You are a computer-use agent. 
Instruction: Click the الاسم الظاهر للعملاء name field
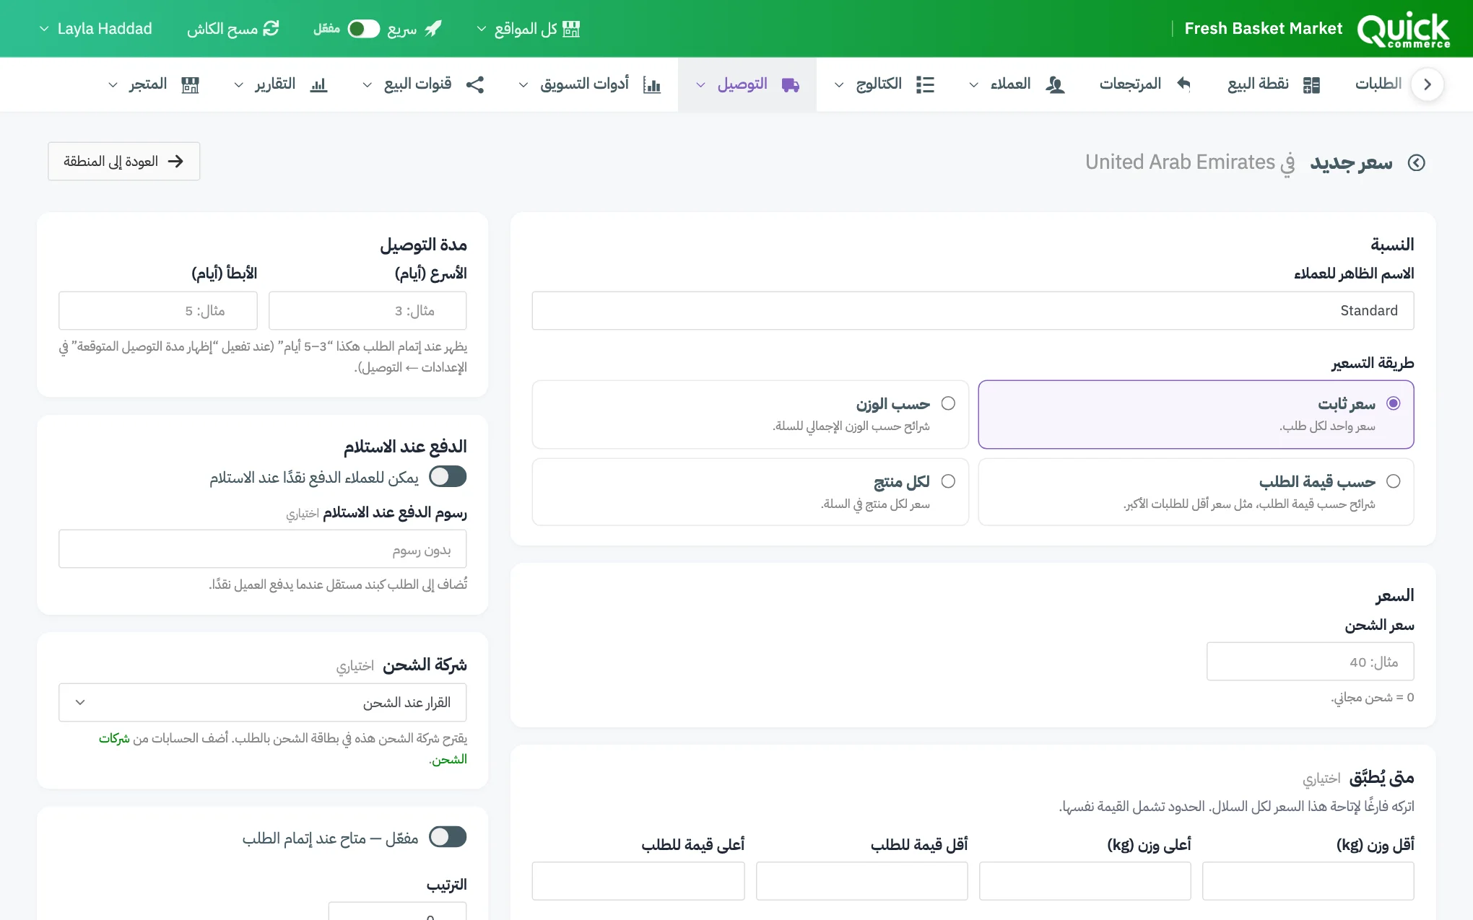point(973,311)
